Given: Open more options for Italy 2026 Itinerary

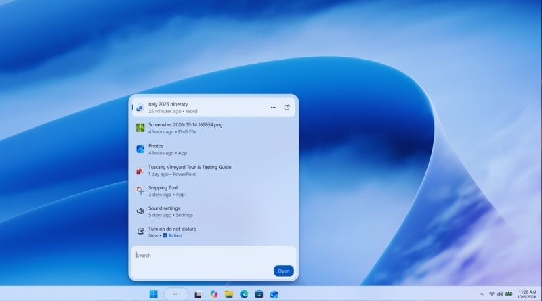Looking at the screenshot, I should click(x=273, y=108).
